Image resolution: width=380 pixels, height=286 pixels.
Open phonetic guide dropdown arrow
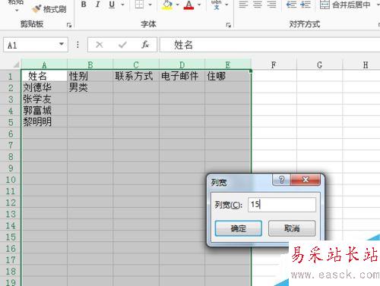pyautogui.click(x=226, y=5)
